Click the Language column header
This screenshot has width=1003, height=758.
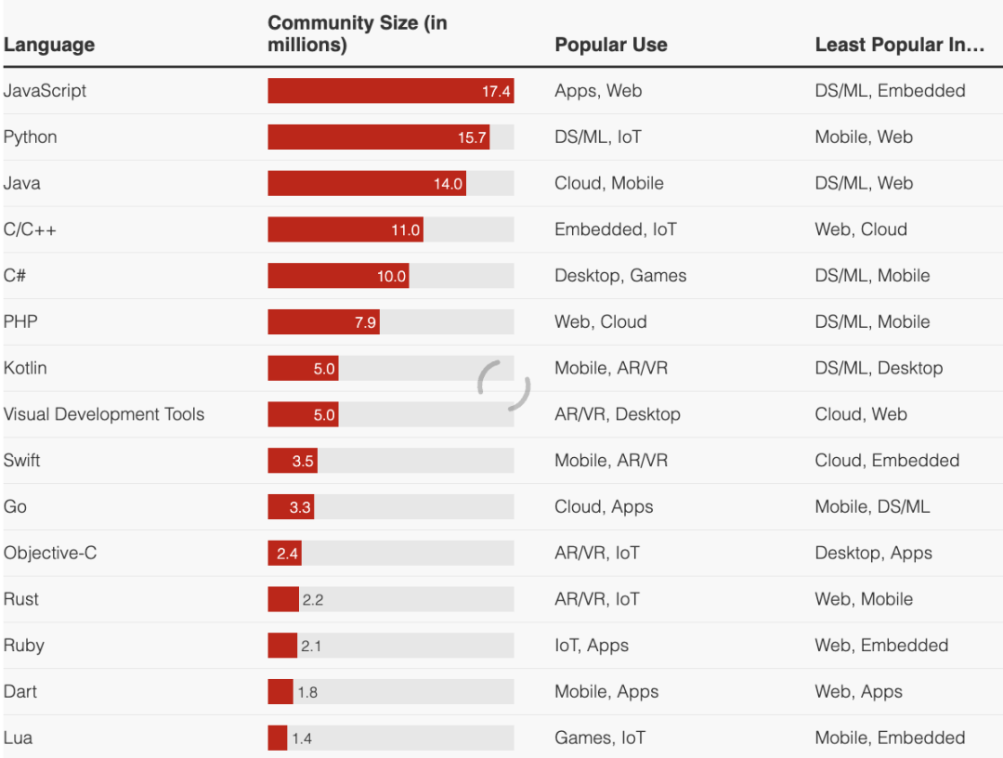[x=49, y=45]
